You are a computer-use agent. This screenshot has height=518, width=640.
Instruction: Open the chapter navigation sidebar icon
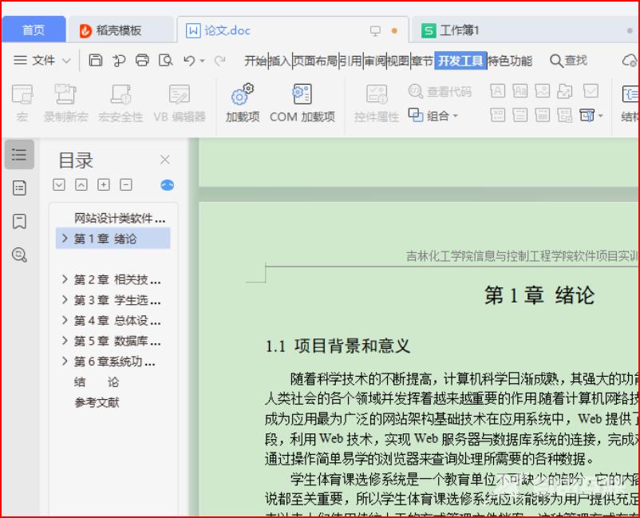point(19,188)
